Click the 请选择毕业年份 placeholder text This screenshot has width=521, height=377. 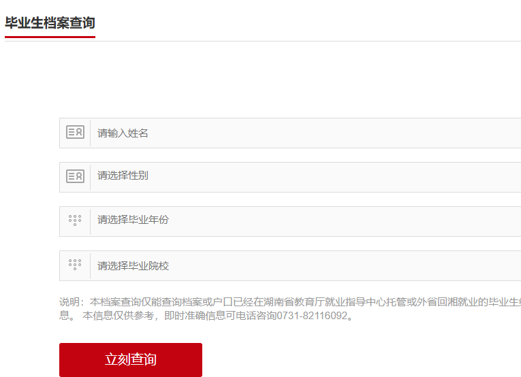[133, 220]
